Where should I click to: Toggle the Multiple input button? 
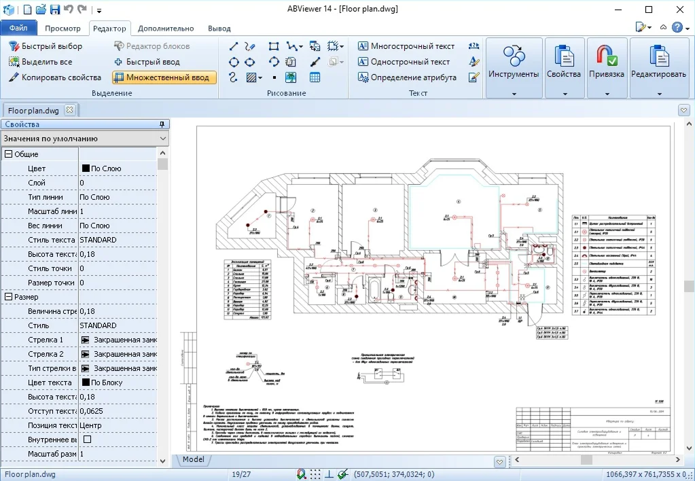click(x=164, y=77)
